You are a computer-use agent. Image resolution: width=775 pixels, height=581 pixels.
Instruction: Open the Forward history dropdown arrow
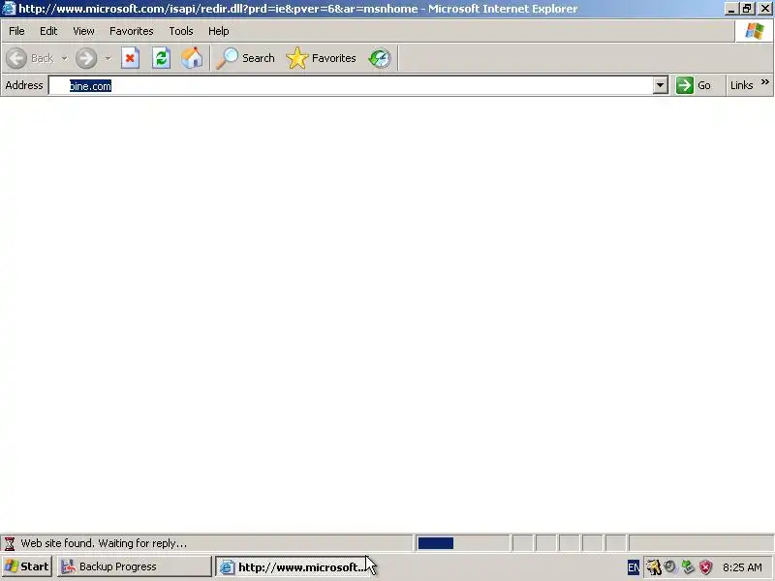coord(108,58)
